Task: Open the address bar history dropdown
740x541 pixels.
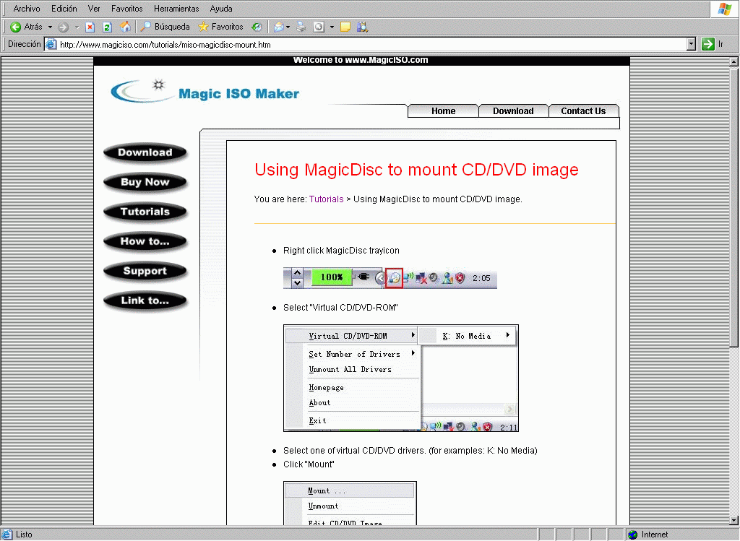Action: (x=692, y=43)
